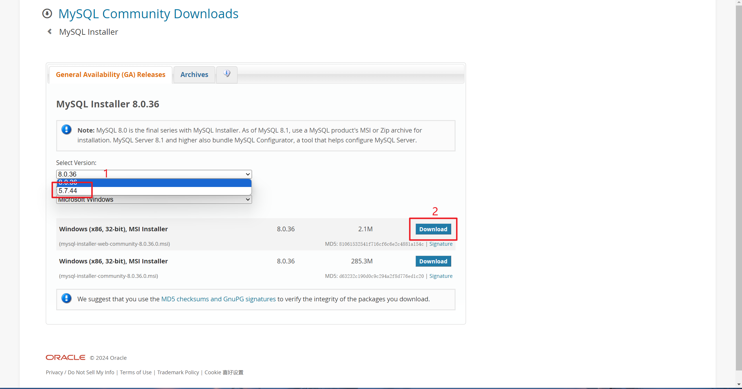This screenshot has height=389, width=742.
Task: Open the Trademark Policy footer link
Action: [x=178, y=372]
